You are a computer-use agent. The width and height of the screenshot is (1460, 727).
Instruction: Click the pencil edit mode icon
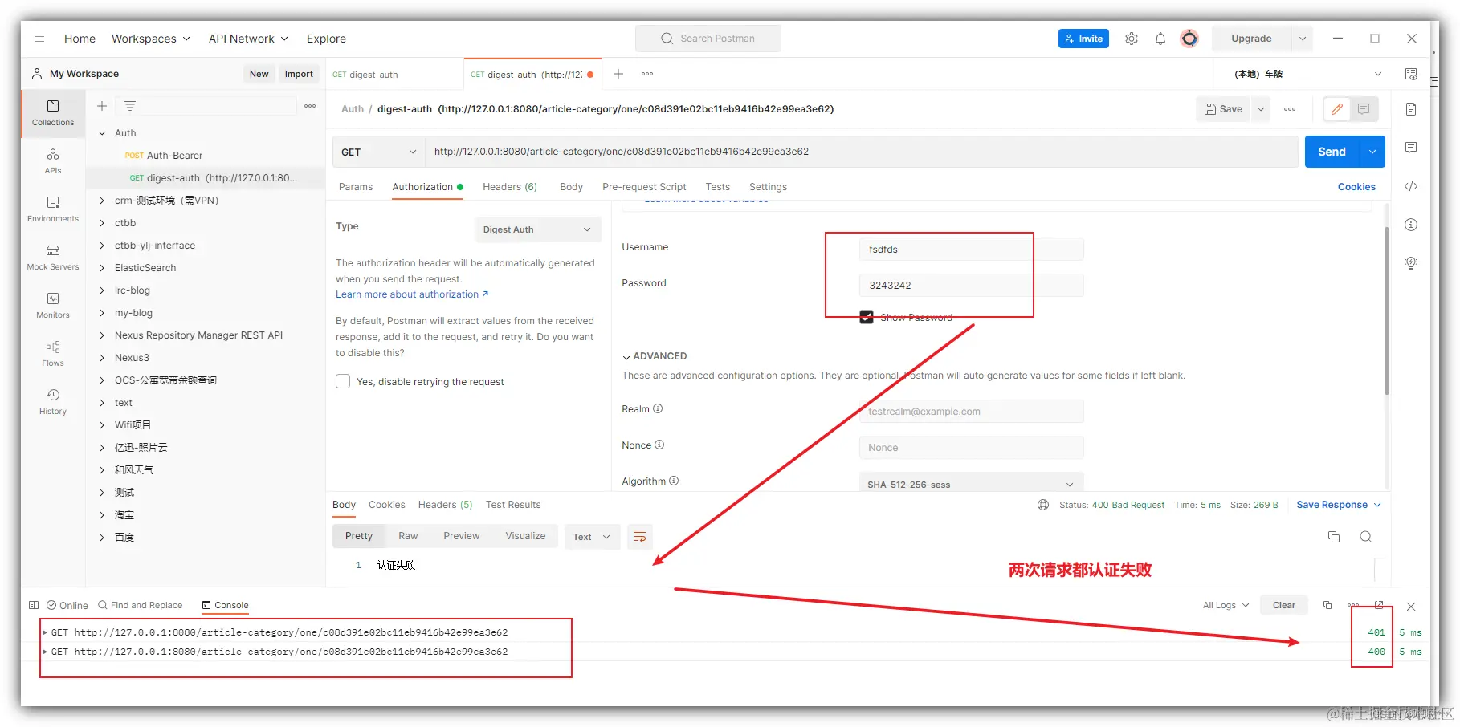(1337, 109)
